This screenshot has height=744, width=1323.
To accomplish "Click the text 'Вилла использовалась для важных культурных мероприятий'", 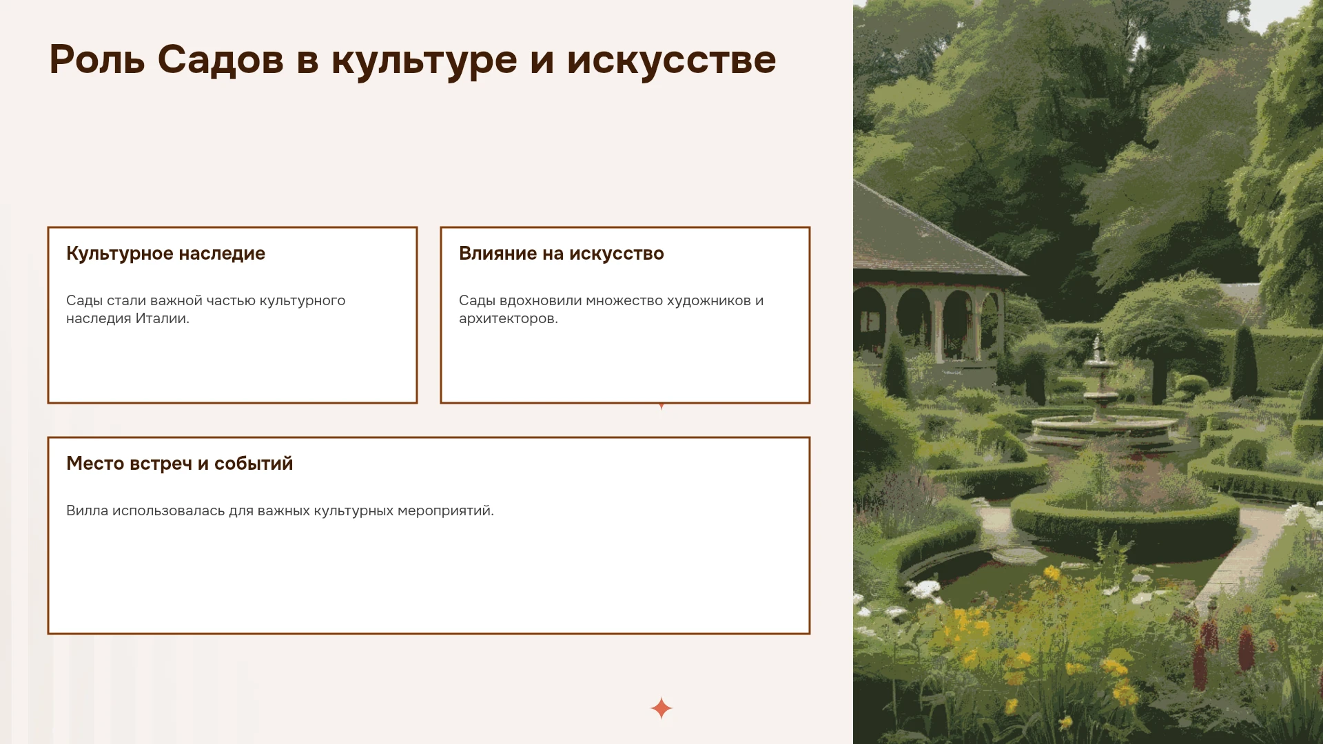I will coord(278,510).
